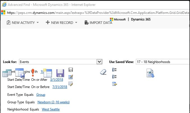Click the Download Fetch XML icon
This screenshot has width=190, height=113.
point(150,73)
